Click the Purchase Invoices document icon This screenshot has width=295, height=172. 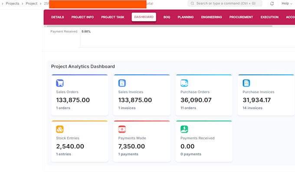click(x=246, y=83)
